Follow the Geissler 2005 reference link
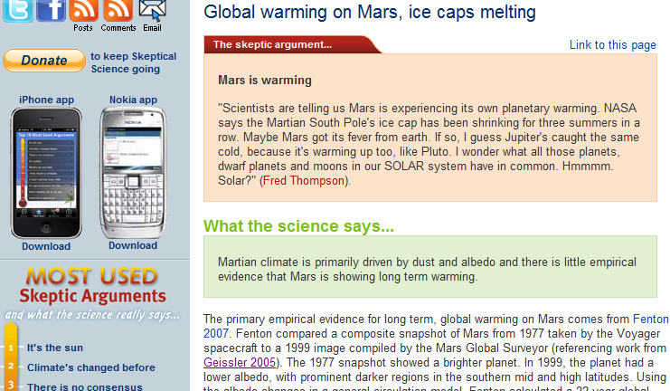This screenshot has width=670, height=391. click(241, 362)
